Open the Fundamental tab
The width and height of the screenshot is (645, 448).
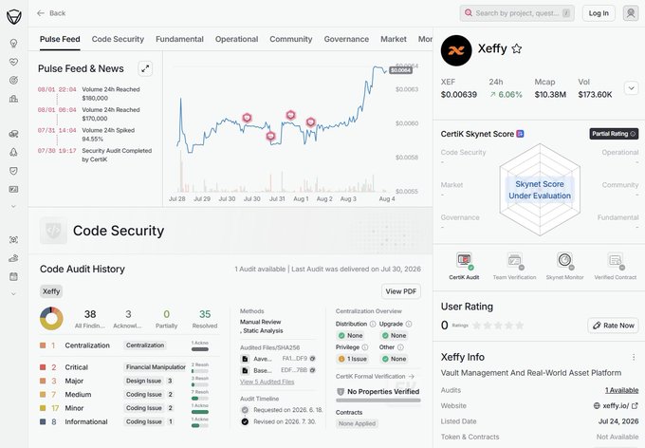coord(179,39)
